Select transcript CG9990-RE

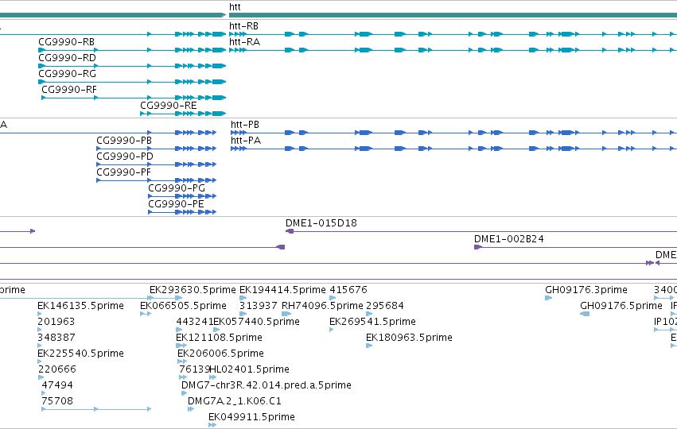169,106
